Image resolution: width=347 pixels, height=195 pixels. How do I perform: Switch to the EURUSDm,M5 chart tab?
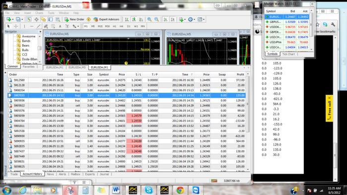tap(77, 67)
